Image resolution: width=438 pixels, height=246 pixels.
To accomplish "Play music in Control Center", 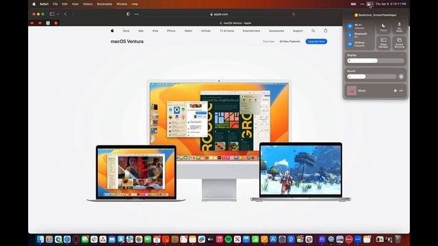I will tap(396, 91).
